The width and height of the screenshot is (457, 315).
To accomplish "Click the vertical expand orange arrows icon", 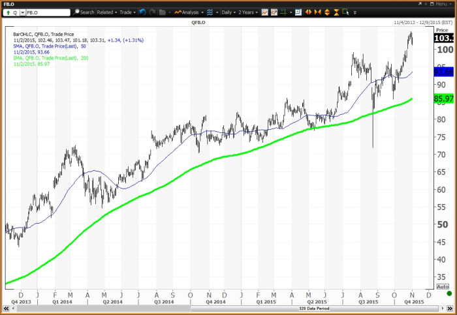I will (326, 12).
